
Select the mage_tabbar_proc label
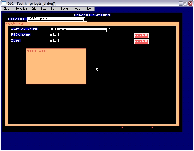17,23
